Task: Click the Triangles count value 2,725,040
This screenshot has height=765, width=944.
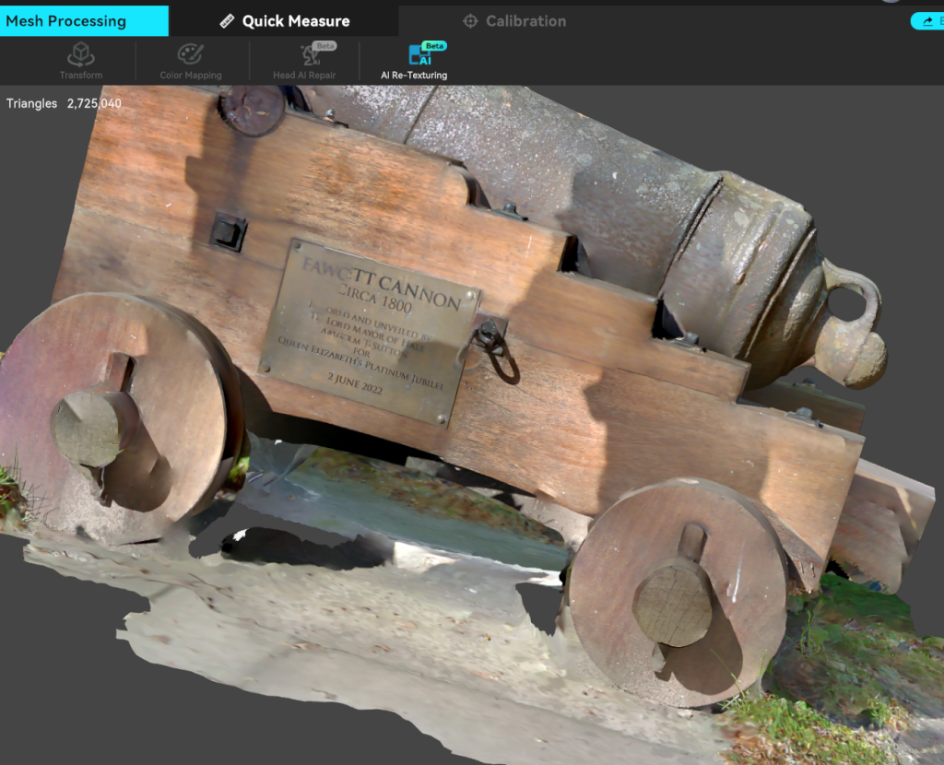Action: 93,103
